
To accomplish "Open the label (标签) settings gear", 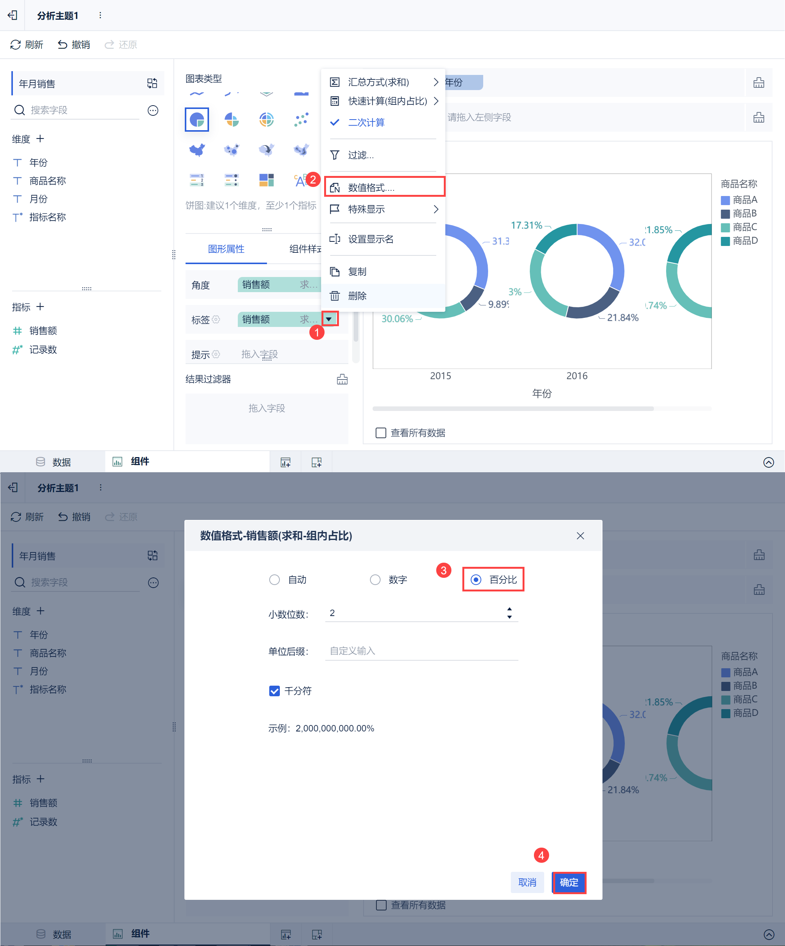I will click(x=216, y=319).
